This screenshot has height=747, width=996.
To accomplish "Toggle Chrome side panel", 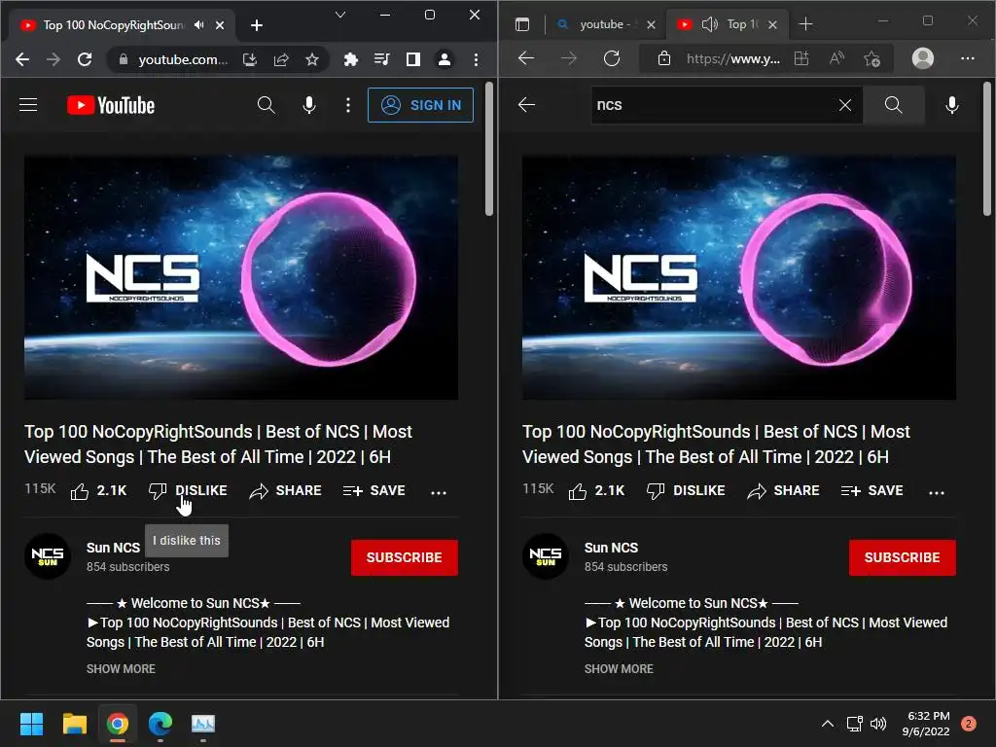I will click(412, 59).
